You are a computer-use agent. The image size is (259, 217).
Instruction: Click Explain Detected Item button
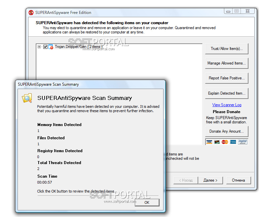[x=227, y=93]
